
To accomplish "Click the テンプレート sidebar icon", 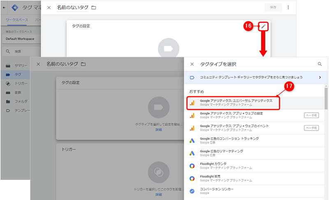I will tap(8, 110).
